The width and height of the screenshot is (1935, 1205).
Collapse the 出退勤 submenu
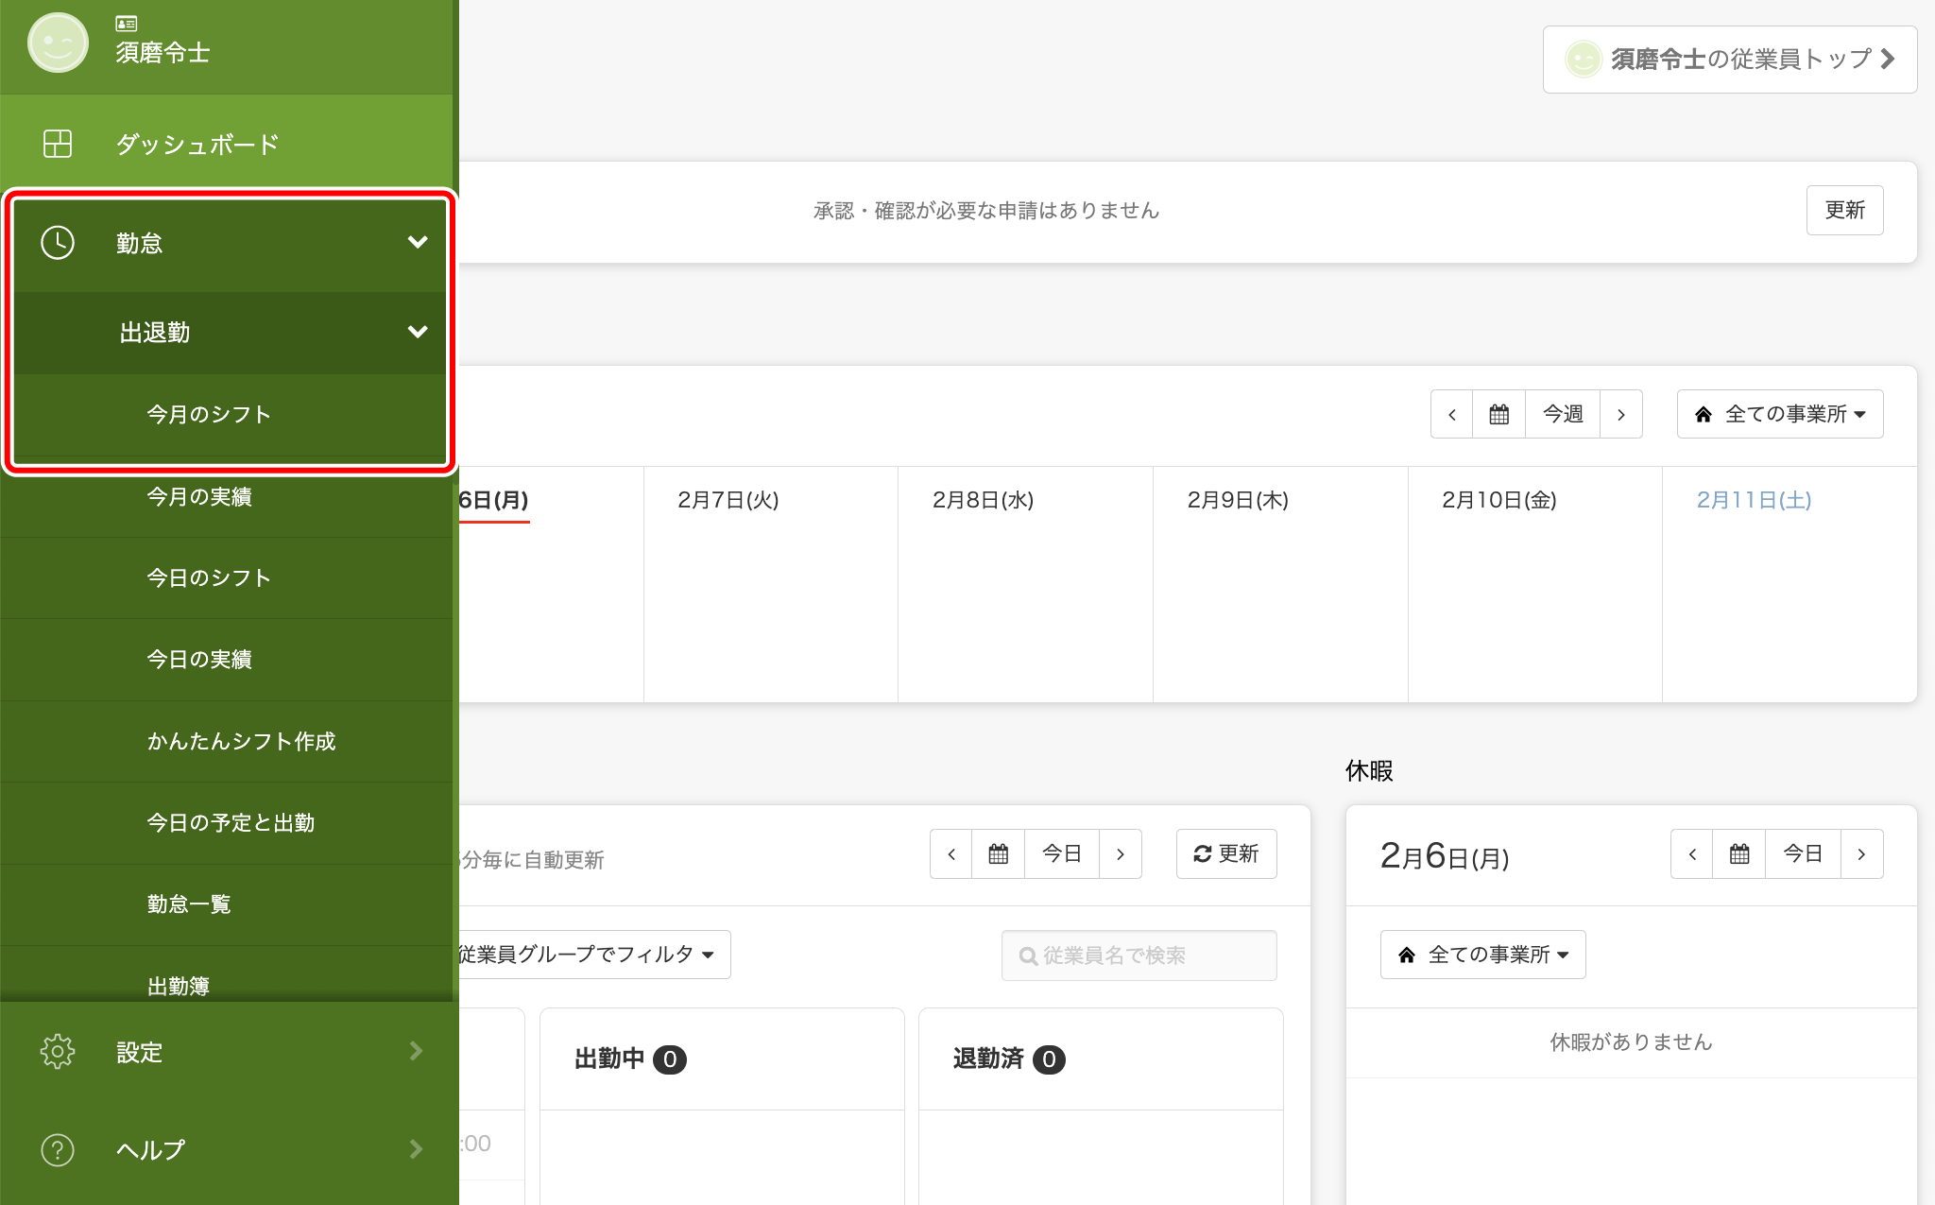pyautogui.click(x=417, y=332)
